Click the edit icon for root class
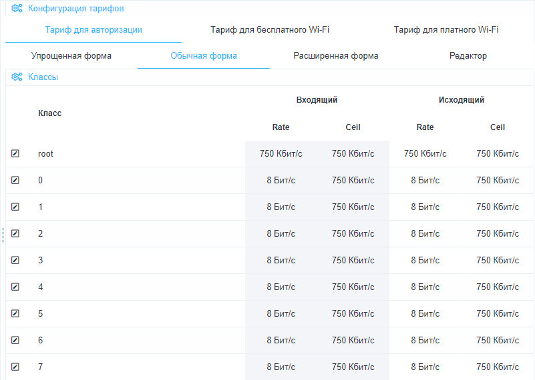 (x=15, y=153)
